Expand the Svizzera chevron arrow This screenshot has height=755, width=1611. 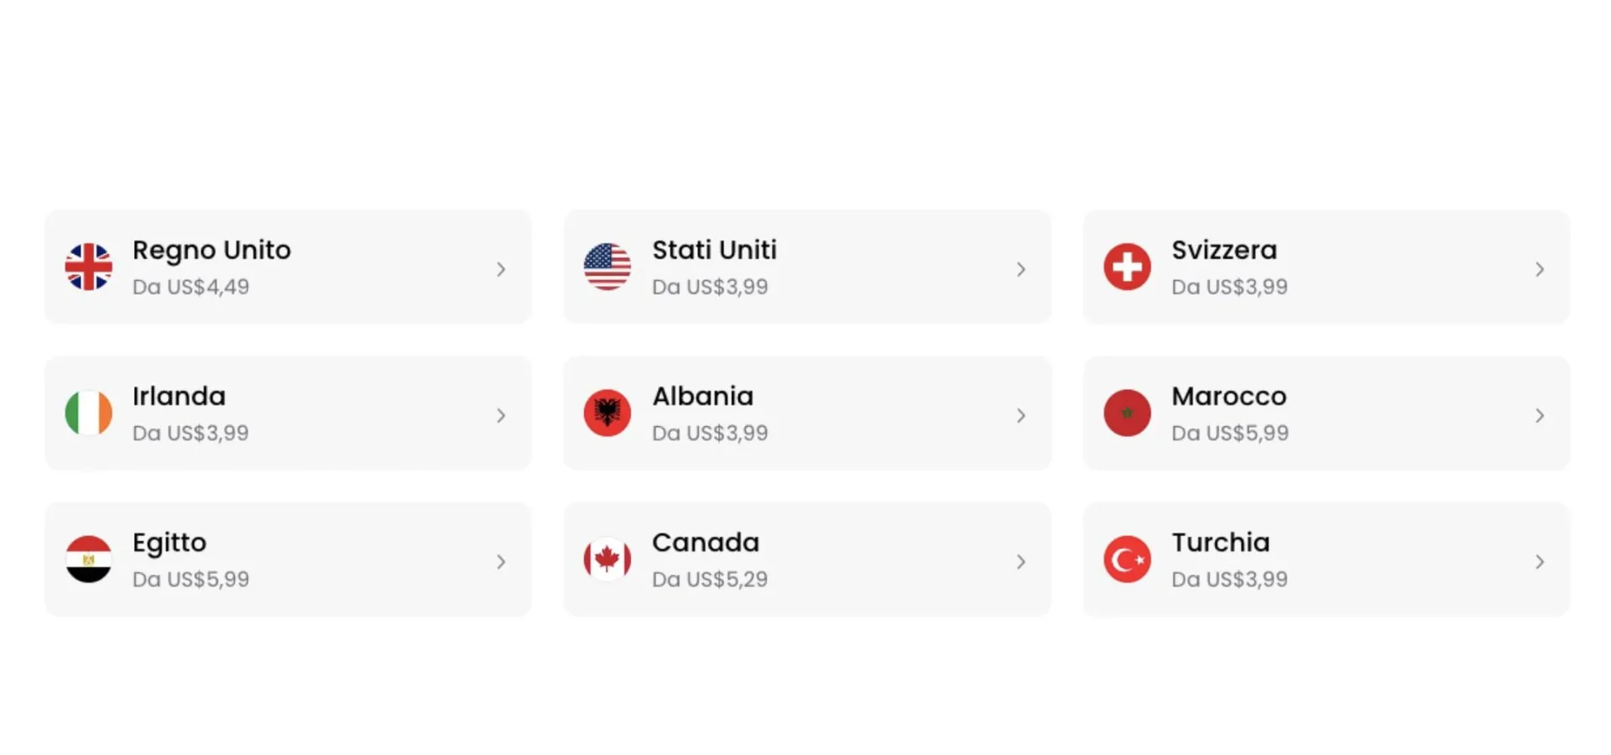pyautogui.click(x=1540, y=269)
